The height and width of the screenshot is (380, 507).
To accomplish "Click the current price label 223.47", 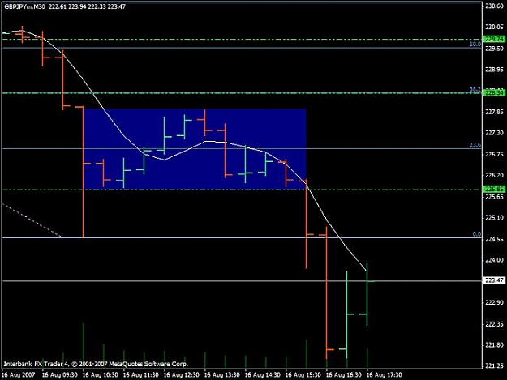I will 494,280.
